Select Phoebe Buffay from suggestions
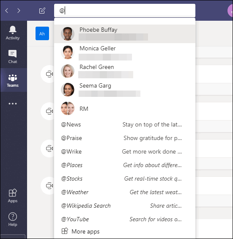Image resolution: width=233 pixels, height=239 pixels. pos(125,34)
